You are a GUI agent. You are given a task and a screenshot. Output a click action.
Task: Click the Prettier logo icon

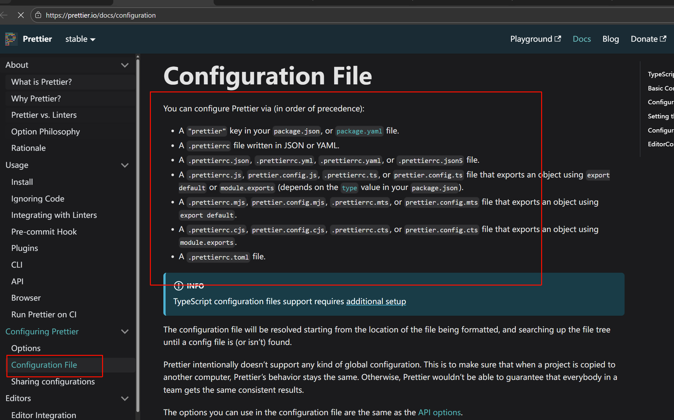tap(11, 39)
